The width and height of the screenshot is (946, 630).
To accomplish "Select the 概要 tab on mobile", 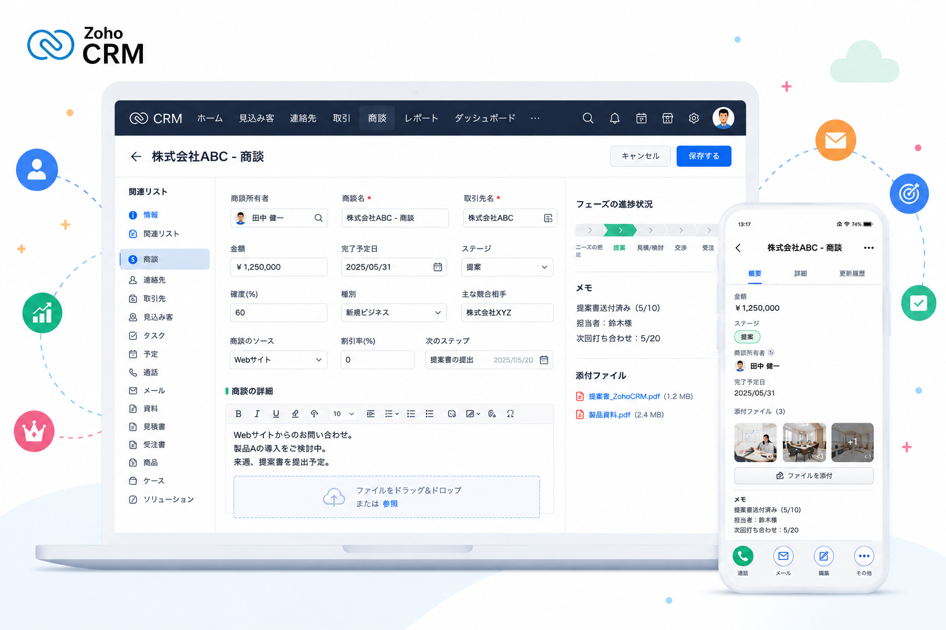I will [x=755, y=273].
